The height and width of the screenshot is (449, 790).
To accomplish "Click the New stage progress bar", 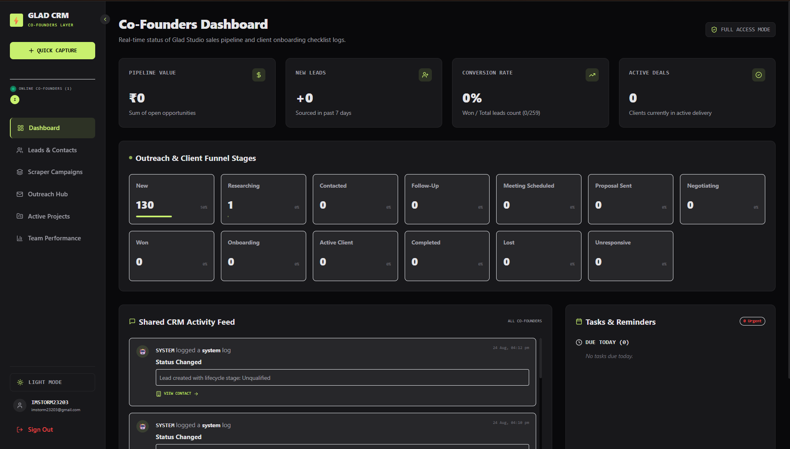I will (154, 216).
